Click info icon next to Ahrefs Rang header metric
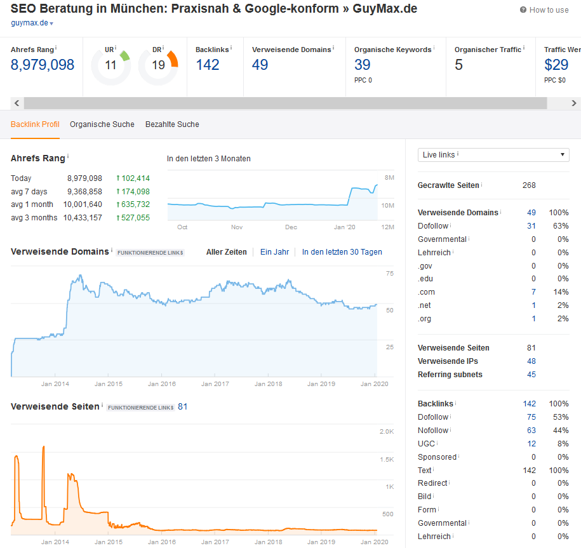 pyautogui.click(x=56, y=48)
